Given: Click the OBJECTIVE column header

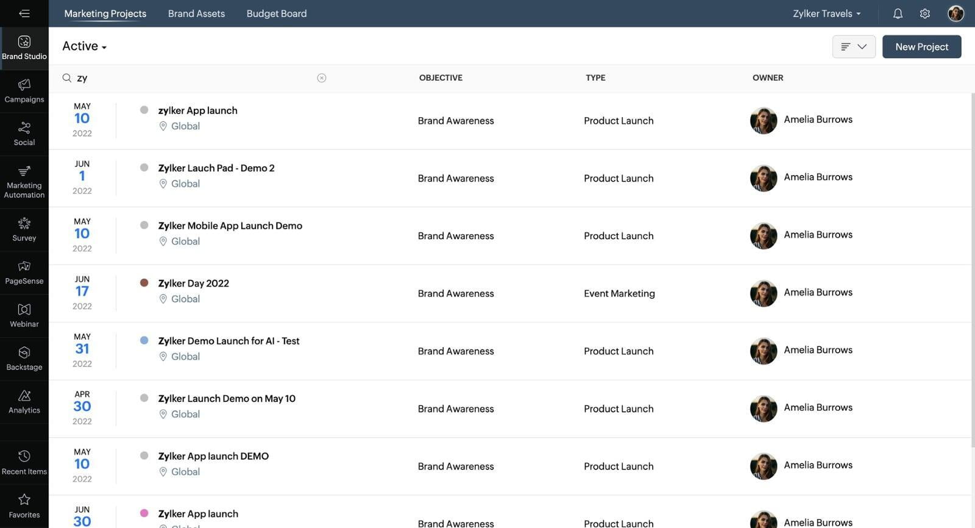Looking at the screenshot, I should pyautogui.click(x=441, y=77).
